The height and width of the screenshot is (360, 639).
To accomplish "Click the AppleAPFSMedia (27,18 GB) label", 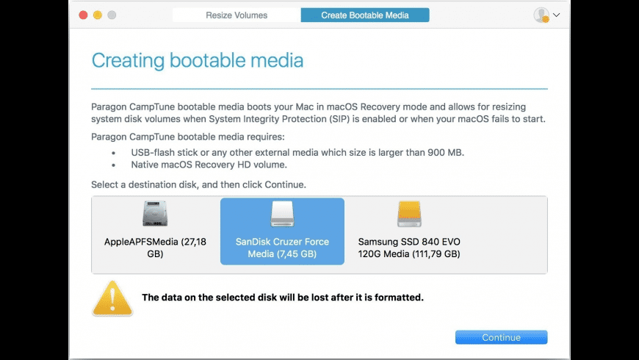I will click(155, 248).
